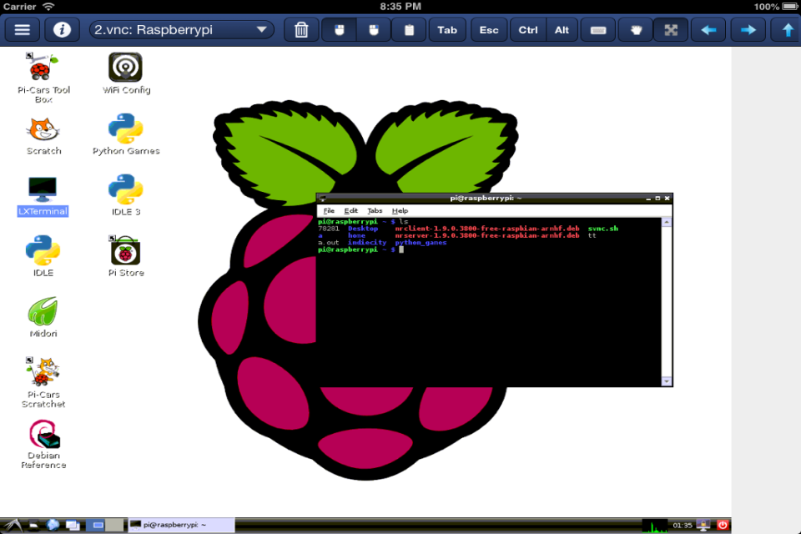Image resolution: width=801 pixels, height=534 pixels.
Task: Click terminal scrollbar up arrow
Action: coord(667,222)
